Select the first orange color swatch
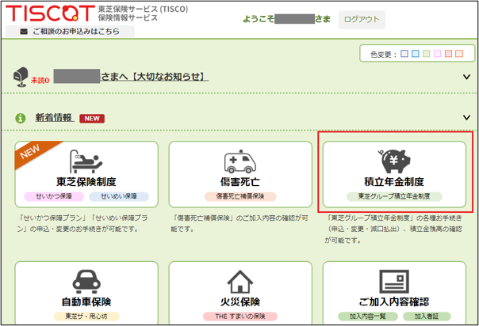Screen dimensions: 479x326 point(448,54)
